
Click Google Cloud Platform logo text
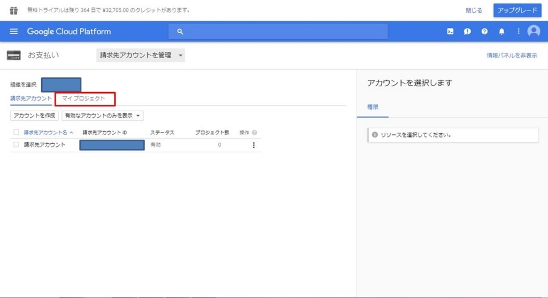pyautogui.click(x=69, y=32)
